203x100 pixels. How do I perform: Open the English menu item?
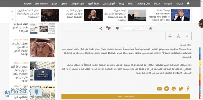pyautogui.click(x=28, y=3)
